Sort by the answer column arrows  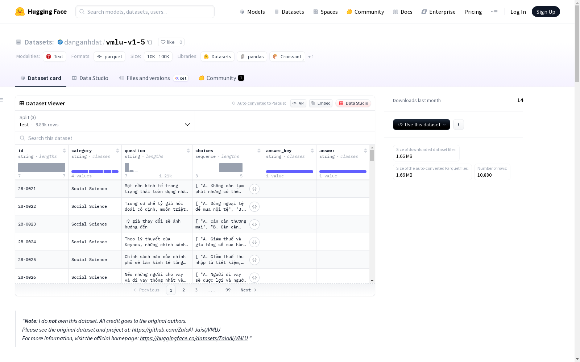point(365,151)
